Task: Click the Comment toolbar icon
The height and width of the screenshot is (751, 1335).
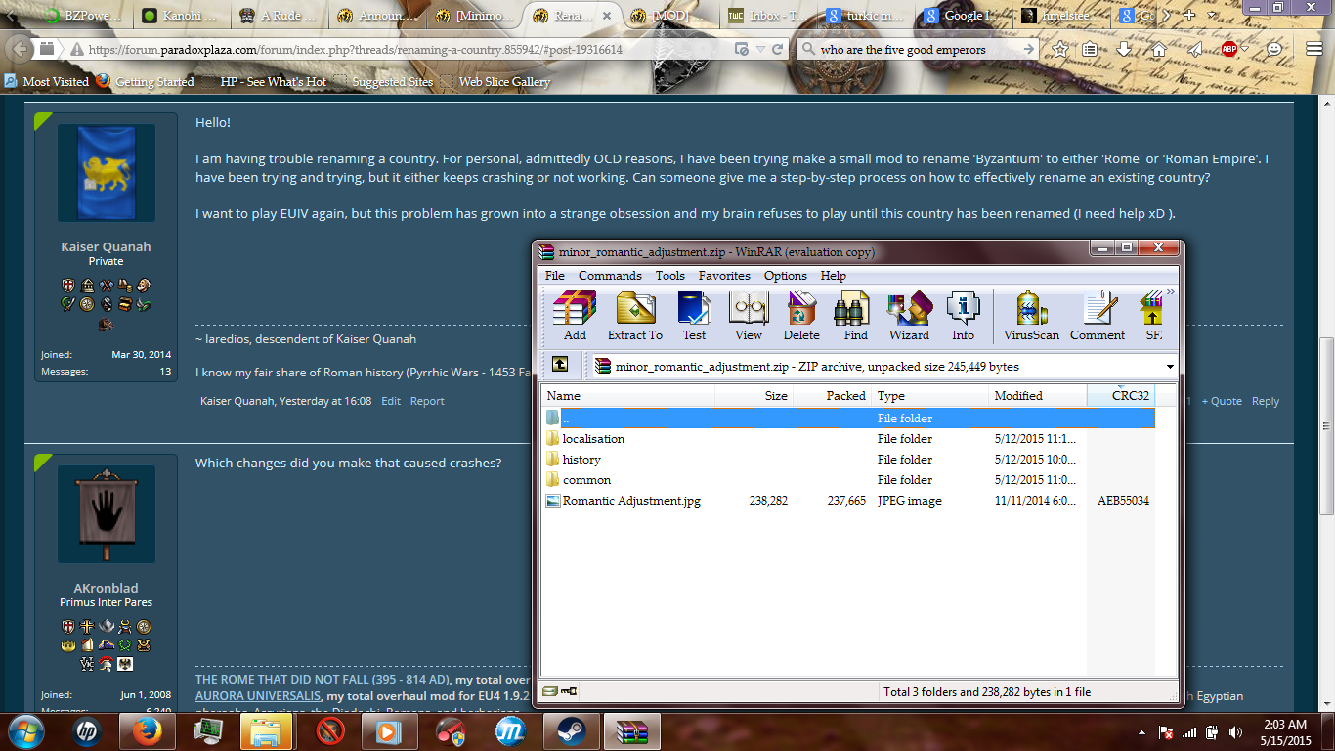Action: point(1098,317)
